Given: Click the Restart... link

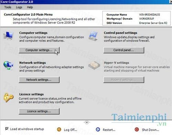Looking at the screenshot, I should tap(109, 130).
